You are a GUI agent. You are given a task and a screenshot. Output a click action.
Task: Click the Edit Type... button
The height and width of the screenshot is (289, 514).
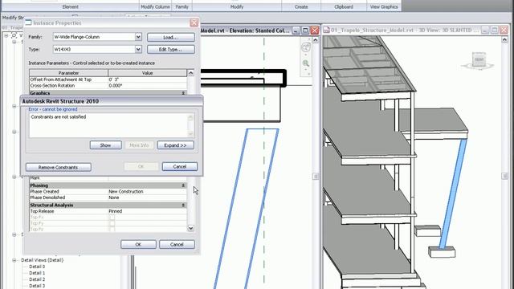[x=171, y=50]
